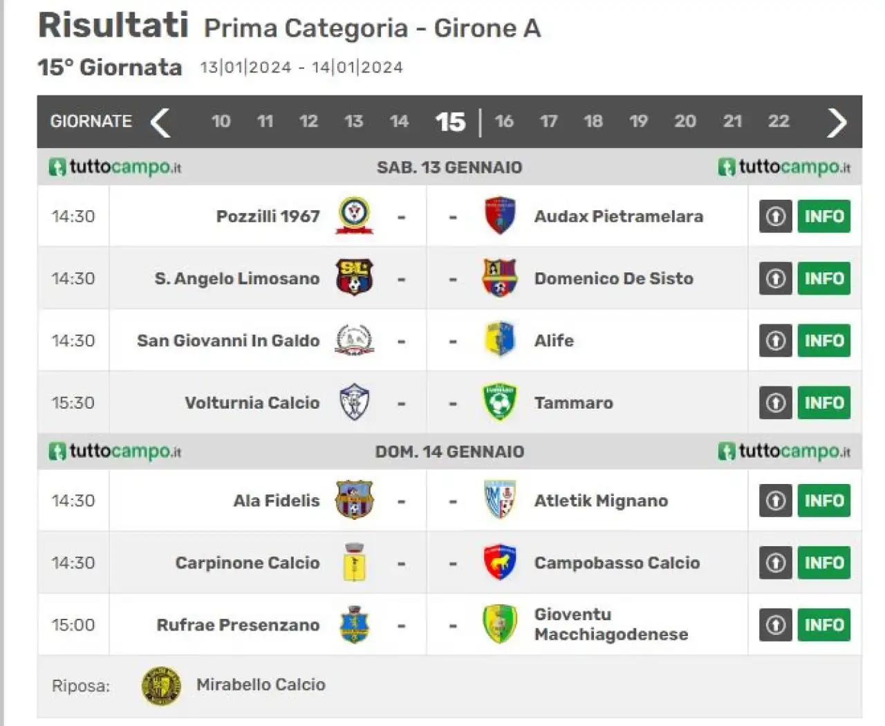Click the Pozzilli 1967 team crest
This screenshot has height=726, width=885.
354,216
